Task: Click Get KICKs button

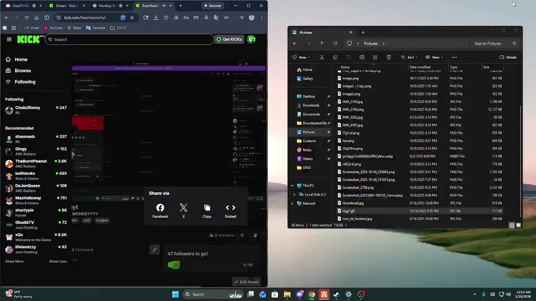Action: coord(229,39)
